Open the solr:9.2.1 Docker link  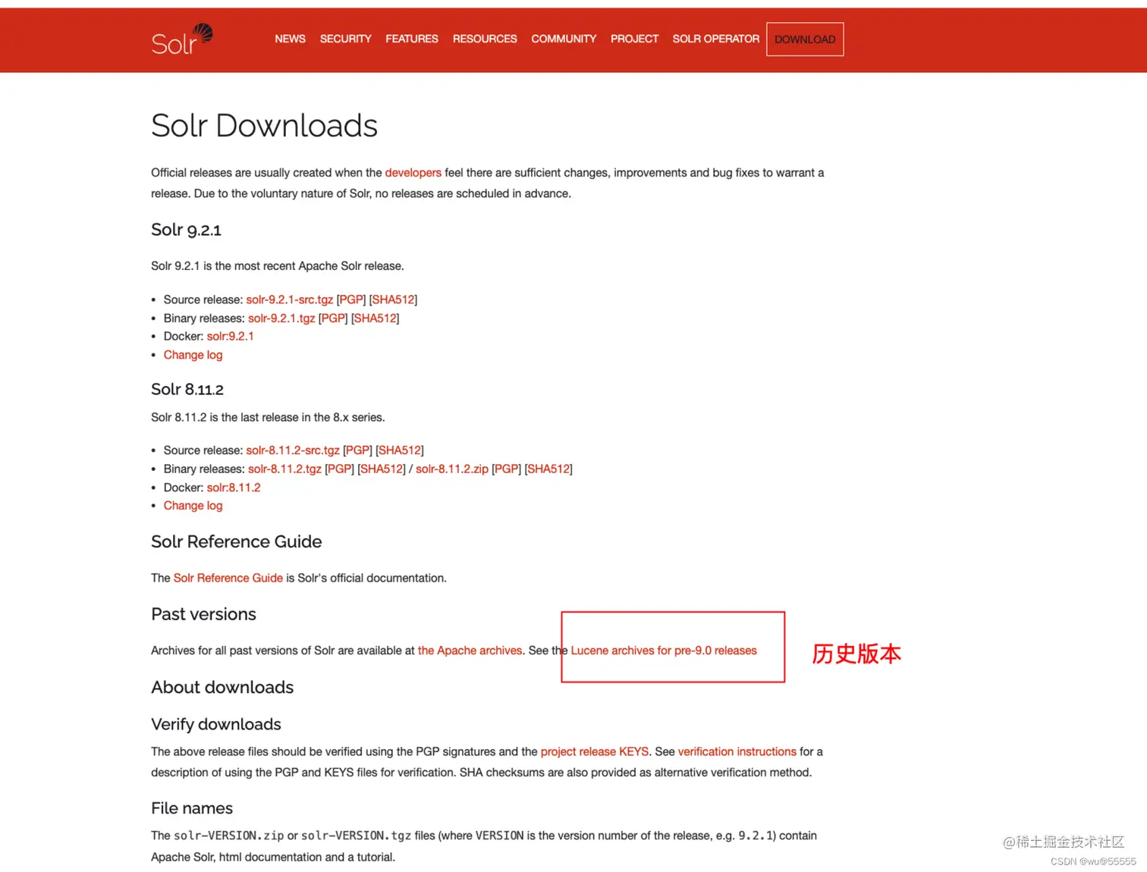[x=231, y=337]
